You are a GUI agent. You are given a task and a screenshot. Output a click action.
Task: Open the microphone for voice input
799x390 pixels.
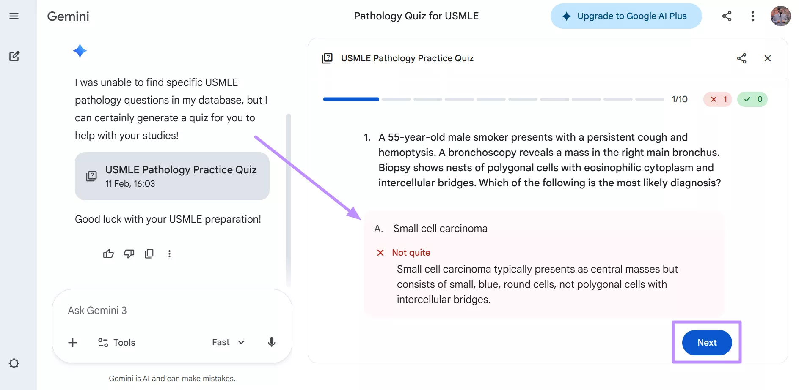click(x=271, y=342)
